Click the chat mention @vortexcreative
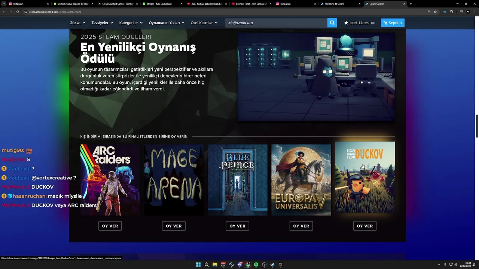Viewport: 479px width, 269px height. pos(52,178)
